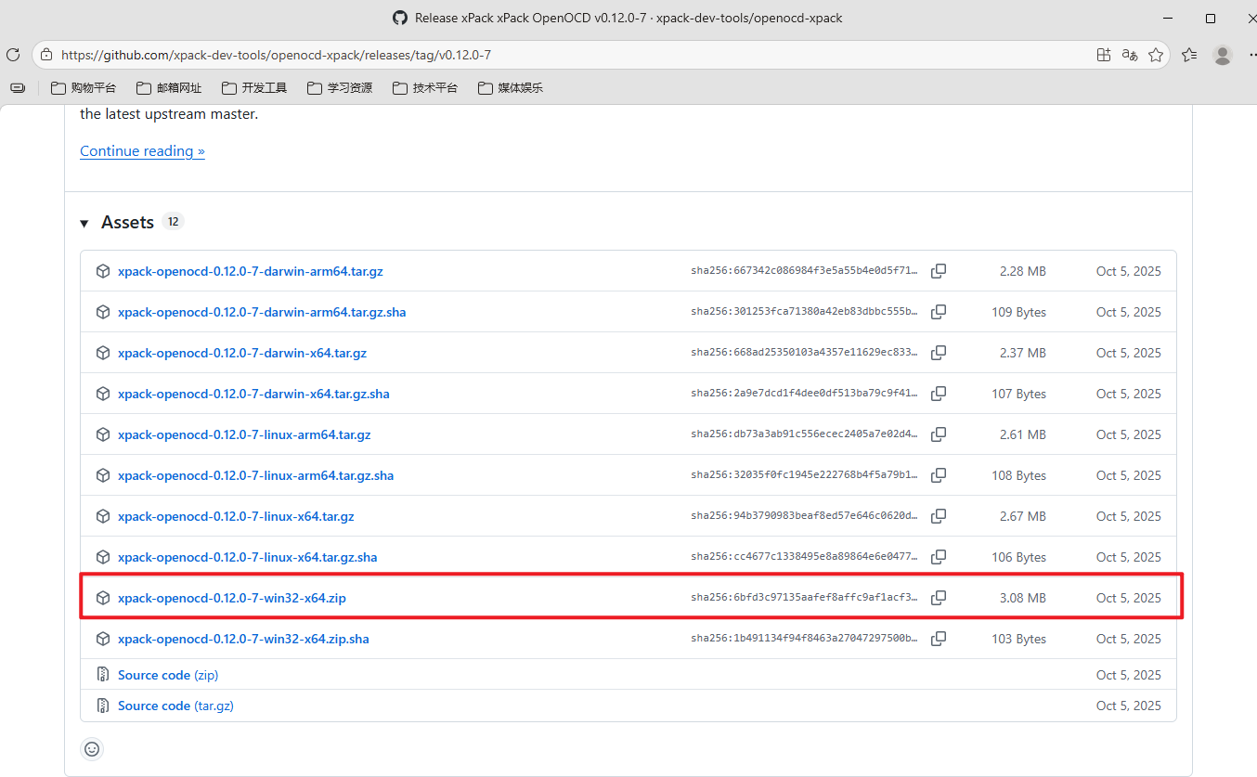This screenshot has height=777, width=1257.
Task: Open the 购物平台 bookmarks folder
Action: coord(84,88)
